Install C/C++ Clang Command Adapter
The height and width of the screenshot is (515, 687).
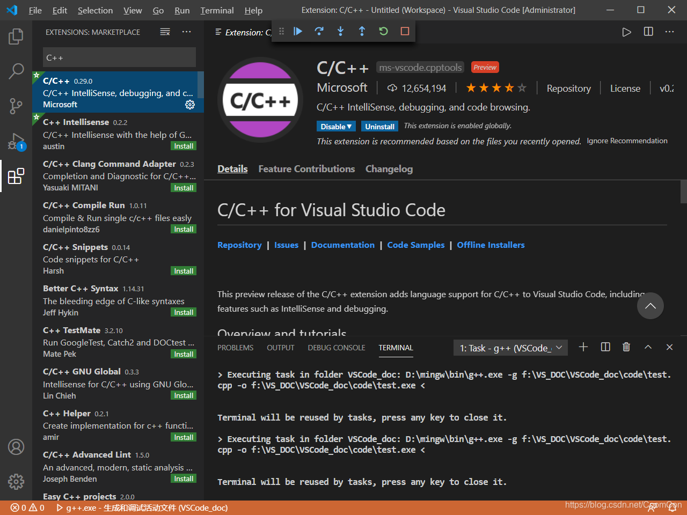click(184, 188)
